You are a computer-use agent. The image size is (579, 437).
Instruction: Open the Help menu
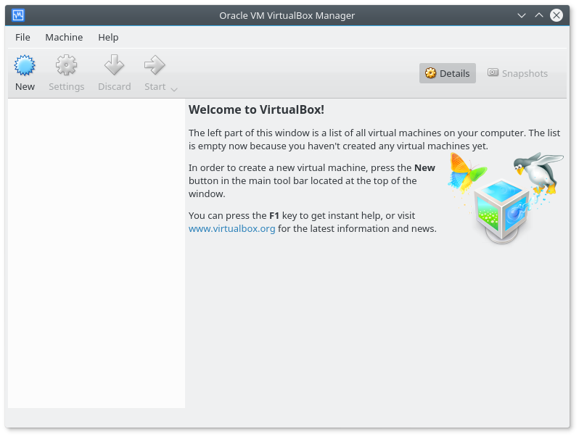point(108,37)
